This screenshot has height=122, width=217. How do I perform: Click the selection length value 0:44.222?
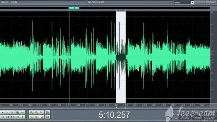[210, 118]
